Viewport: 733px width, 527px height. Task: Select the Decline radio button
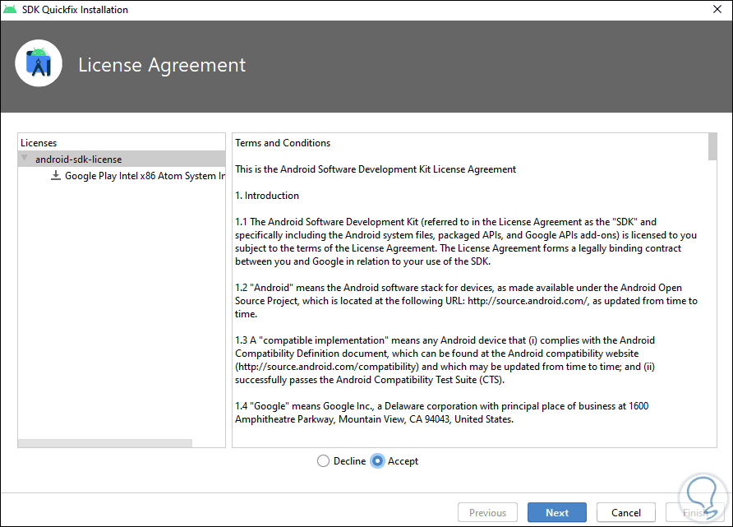tap(323, 461)
